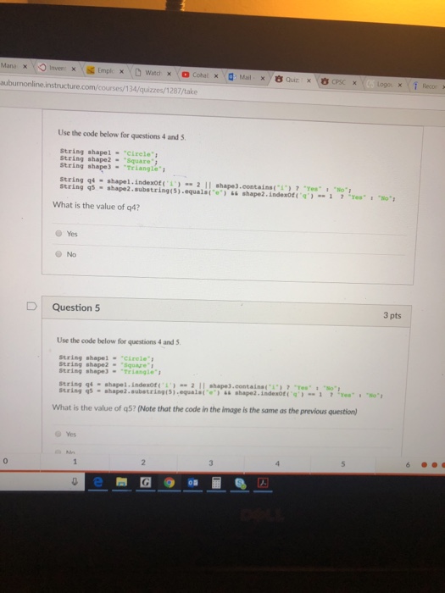The width and height of the screenshot is (445, 593).
Task: Close the Emplc tab
Action: 121,71
